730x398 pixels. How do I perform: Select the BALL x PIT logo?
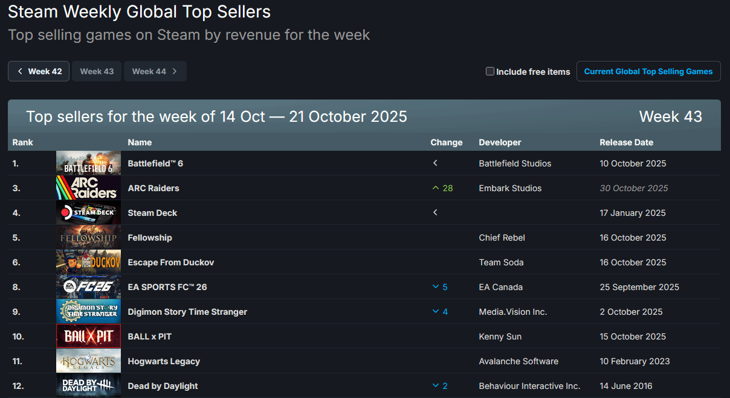88,336
